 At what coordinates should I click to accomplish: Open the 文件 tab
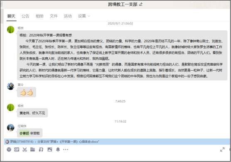[x=54, y=16]
